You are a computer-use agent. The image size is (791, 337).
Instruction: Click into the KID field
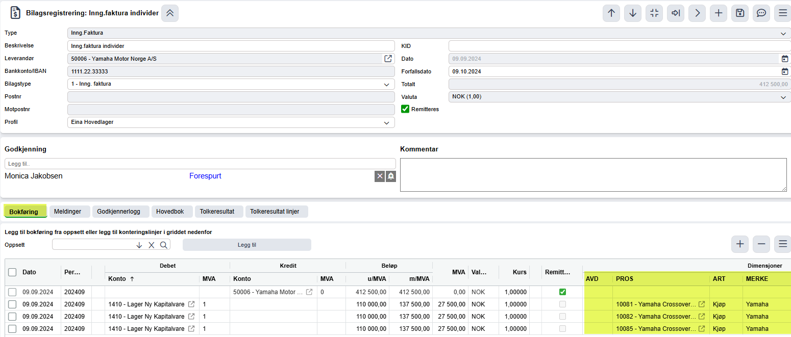tap(620, 46)
